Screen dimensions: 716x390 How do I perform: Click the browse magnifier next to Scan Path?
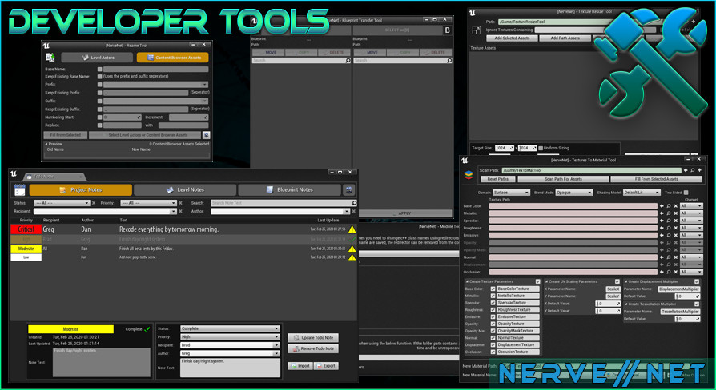(x=693, y=170)
